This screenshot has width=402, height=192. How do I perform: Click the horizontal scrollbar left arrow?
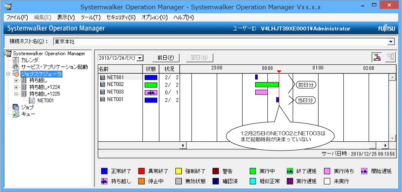point(183,145)
